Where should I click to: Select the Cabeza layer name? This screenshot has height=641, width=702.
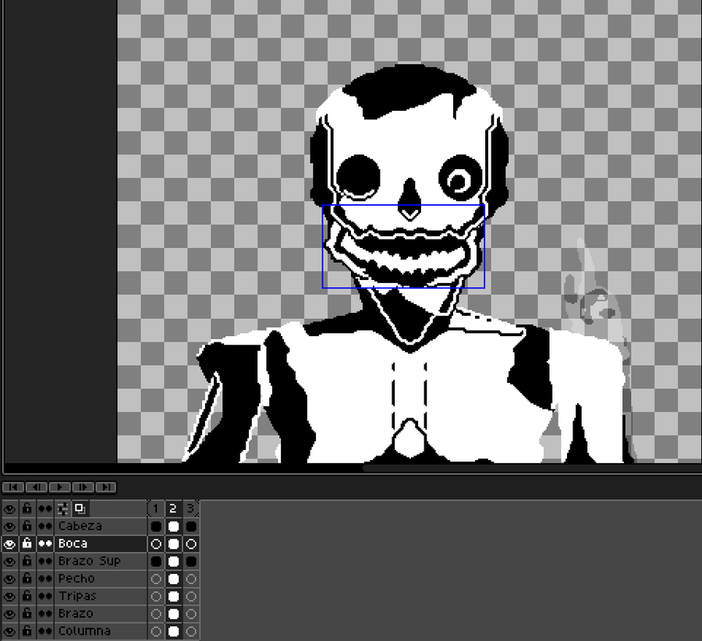[101, 526]
